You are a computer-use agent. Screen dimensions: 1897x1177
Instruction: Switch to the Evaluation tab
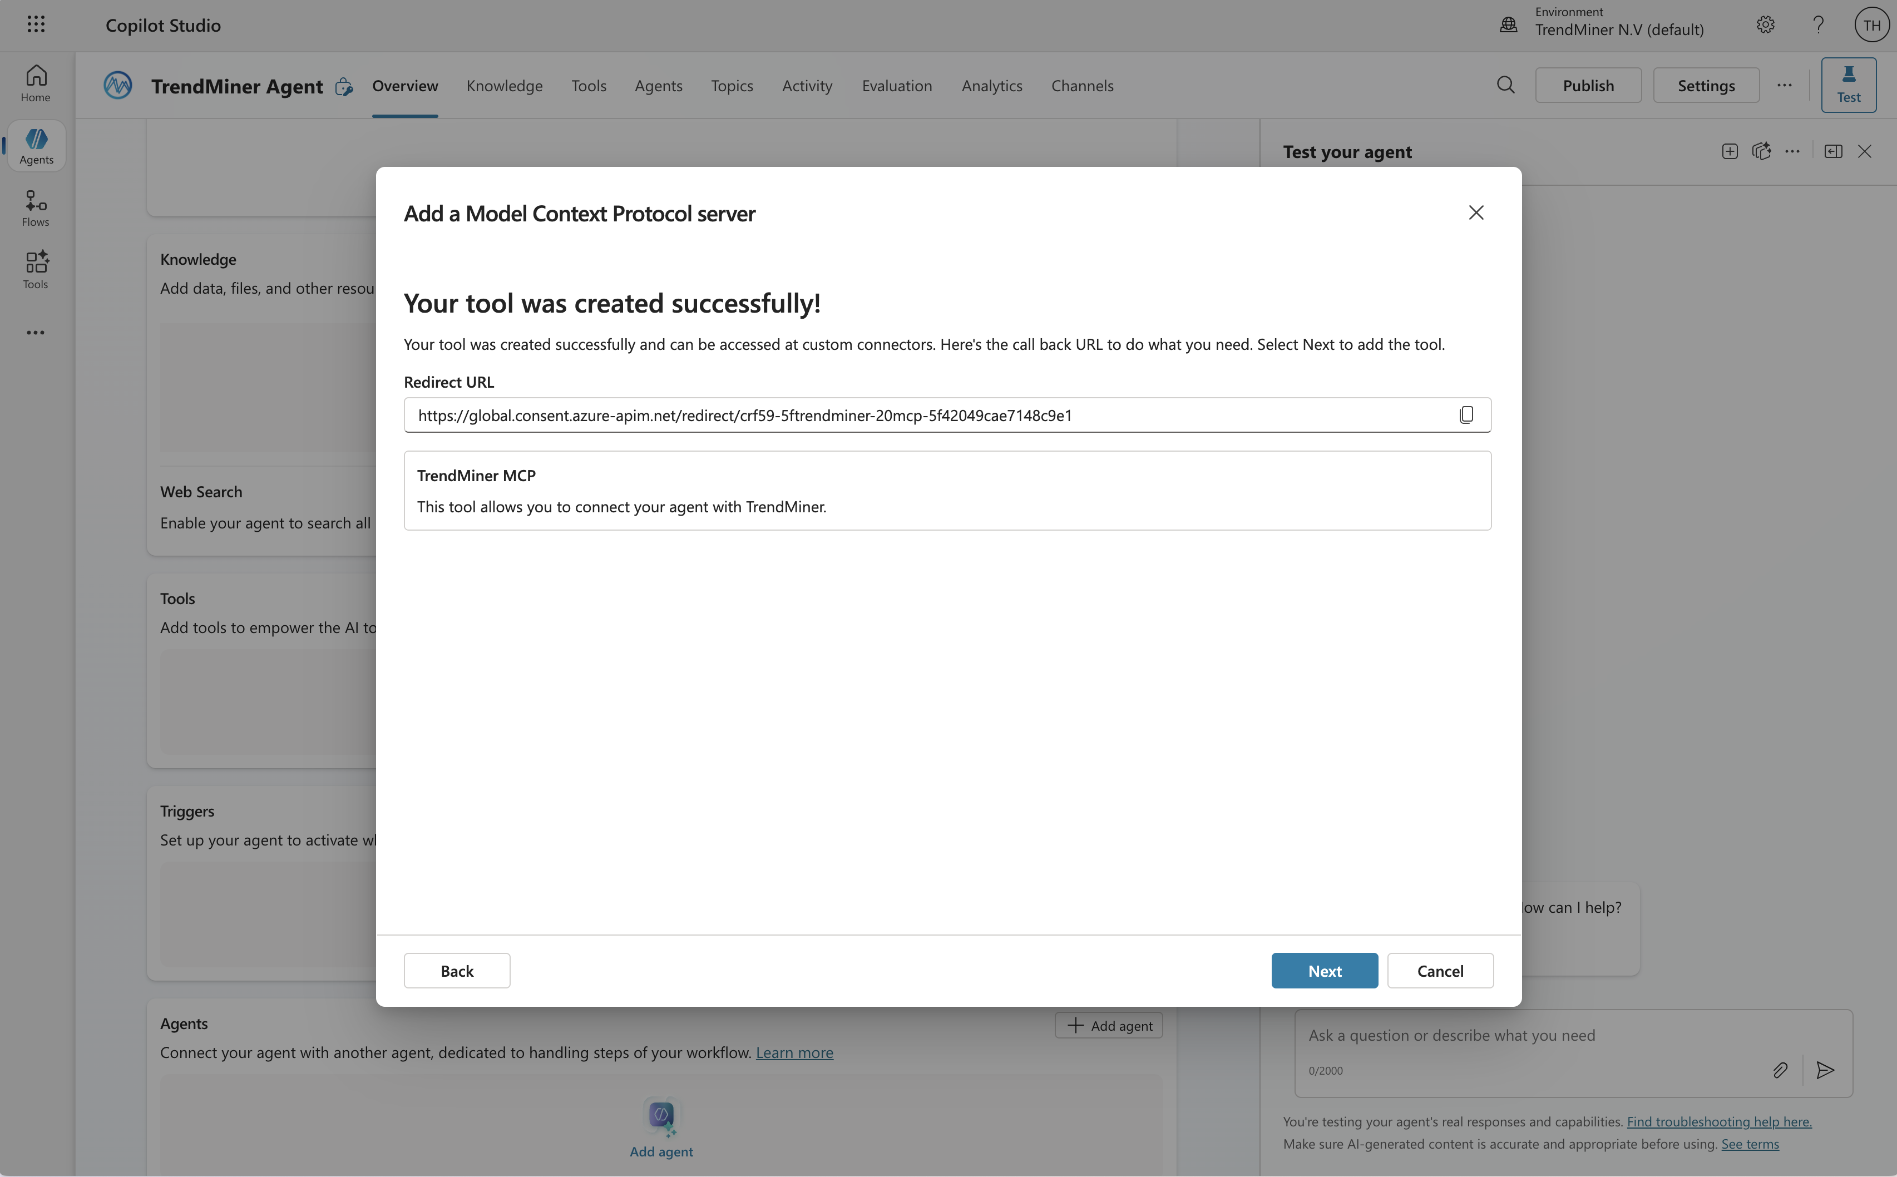[x=897, y=86]
